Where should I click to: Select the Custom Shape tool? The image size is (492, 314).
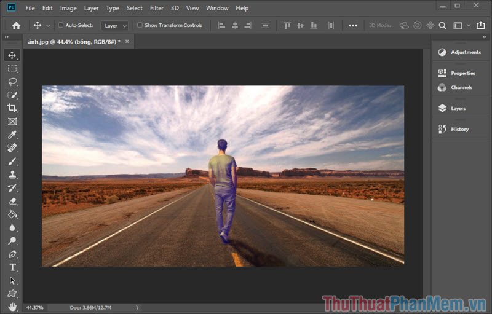[12, 294]
